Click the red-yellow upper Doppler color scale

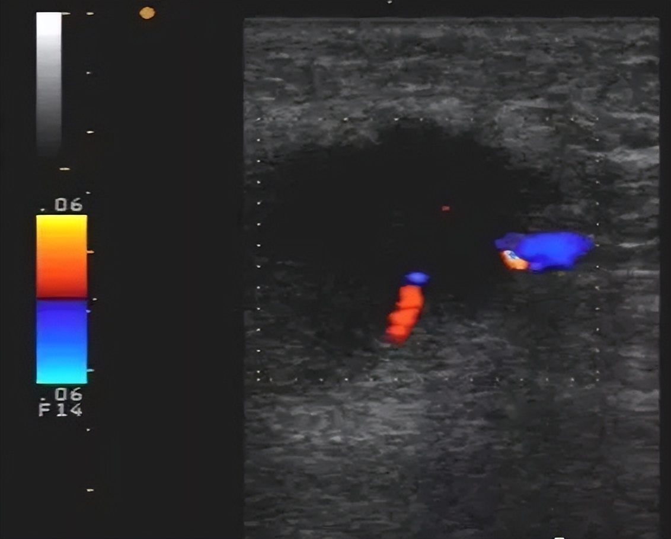[62, 256]
